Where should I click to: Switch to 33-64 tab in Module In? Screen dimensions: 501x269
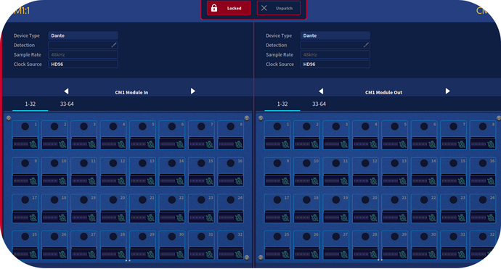67,104
